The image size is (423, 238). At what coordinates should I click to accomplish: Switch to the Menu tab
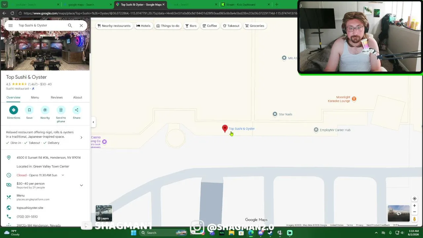pyautogui.click(x=35, y=98)
